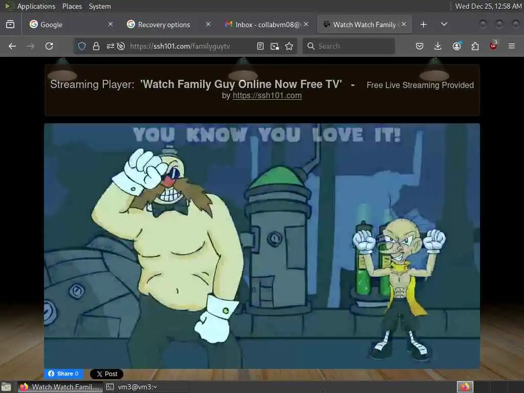Open the Firefox hamburger menu

point(512,46)
